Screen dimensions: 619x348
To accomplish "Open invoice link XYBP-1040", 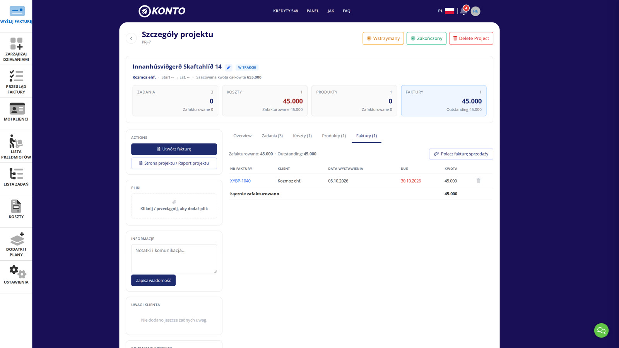I will pos(240,181).
